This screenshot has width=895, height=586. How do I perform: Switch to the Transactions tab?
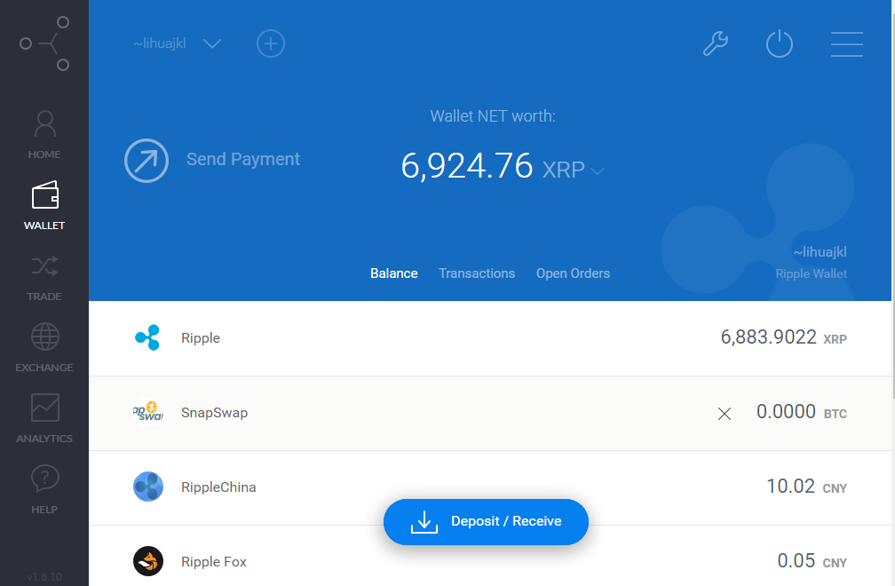477,273
